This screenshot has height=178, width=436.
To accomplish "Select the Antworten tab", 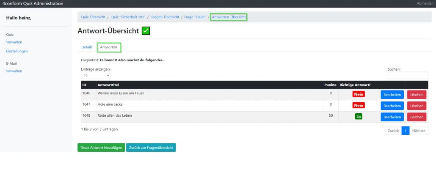I will [x=109, y=47].
